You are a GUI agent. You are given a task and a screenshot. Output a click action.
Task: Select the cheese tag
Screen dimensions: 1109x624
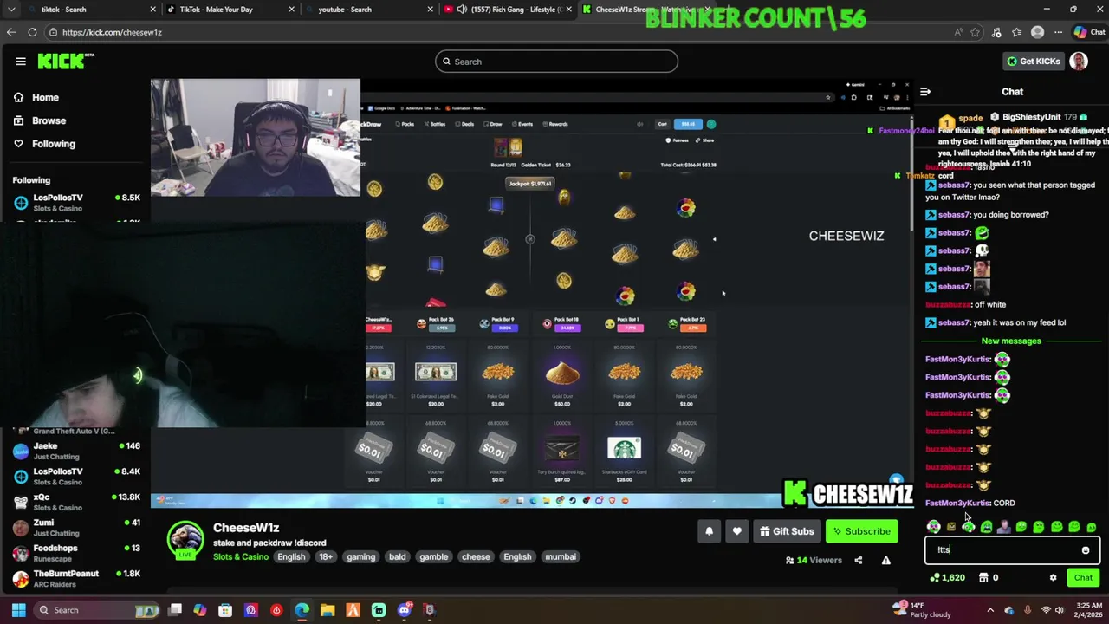(x=476, y=557)
